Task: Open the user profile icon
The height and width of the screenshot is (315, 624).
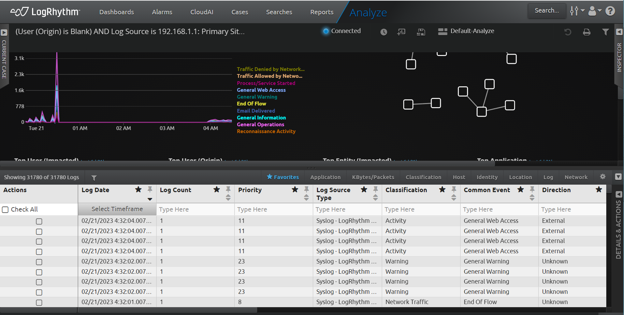Action: (x=592, y=11)
